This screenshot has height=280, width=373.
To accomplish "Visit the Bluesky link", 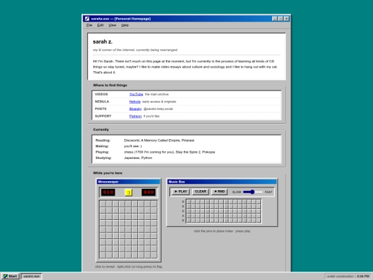I will coord(135,109).
